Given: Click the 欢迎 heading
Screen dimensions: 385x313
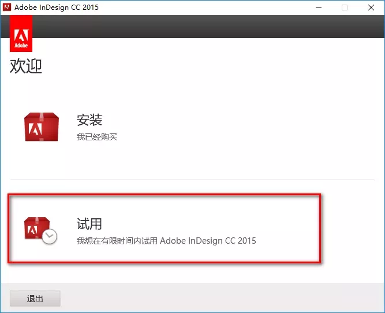Looking at the screenshot, I should pos(26,66).
